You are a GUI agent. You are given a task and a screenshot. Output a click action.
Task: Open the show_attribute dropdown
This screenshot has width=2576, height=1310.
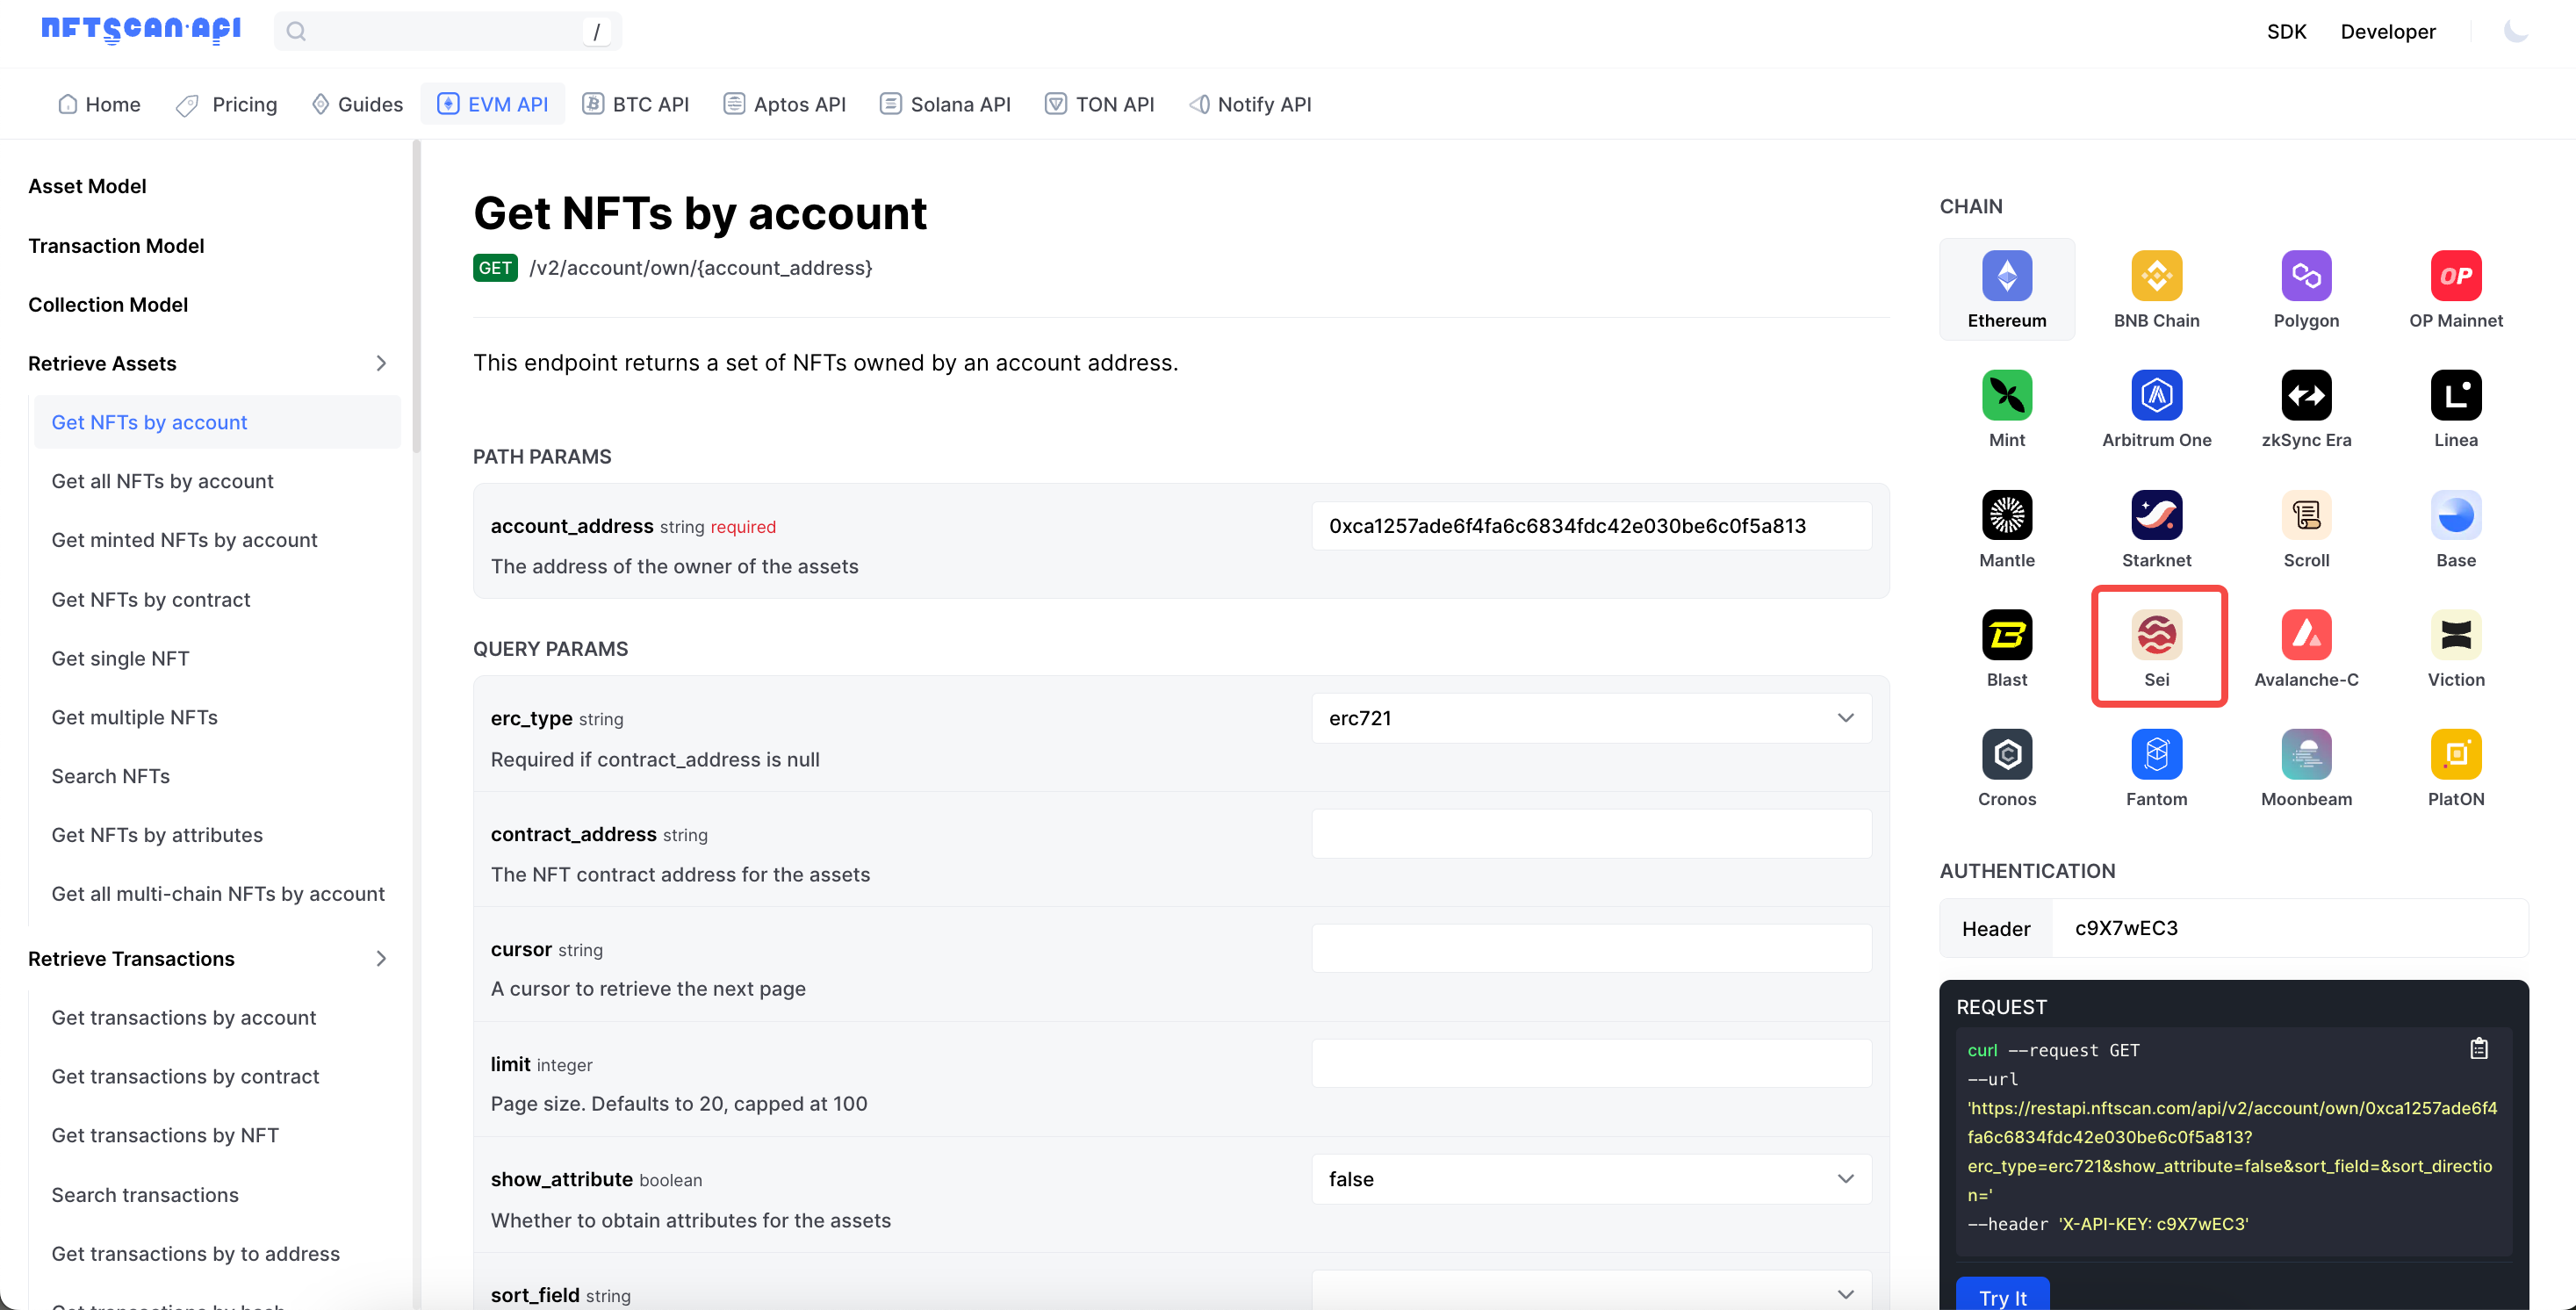(1590, 1179)
